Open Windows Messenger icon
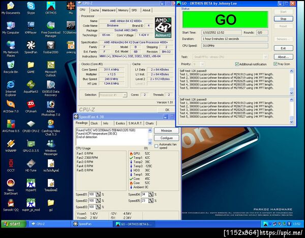 [51, 148]
